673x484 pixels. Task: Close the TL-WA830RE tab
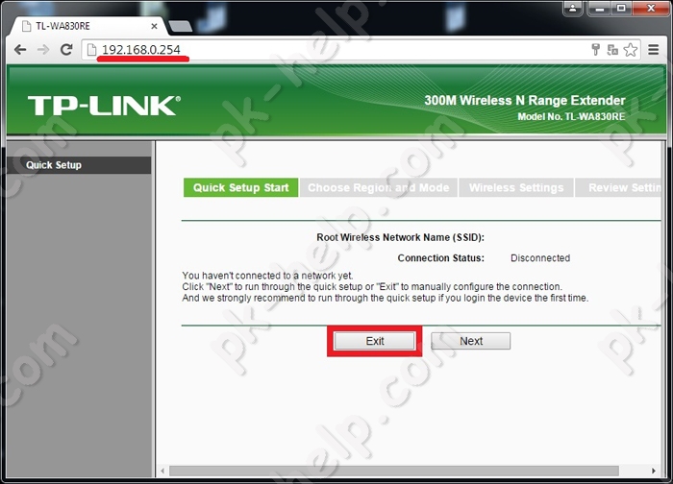coord(154,26)
